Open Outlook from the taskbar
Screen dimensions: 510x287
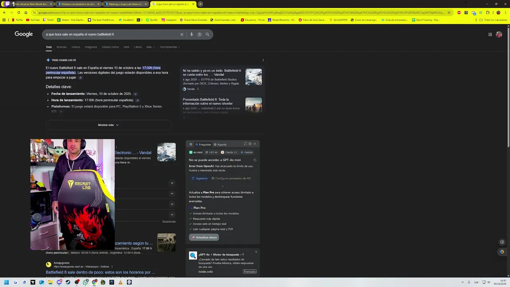tap(41, 282)
